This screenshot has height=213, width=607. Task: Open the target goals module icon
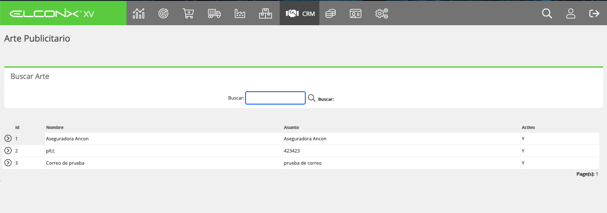163,13
